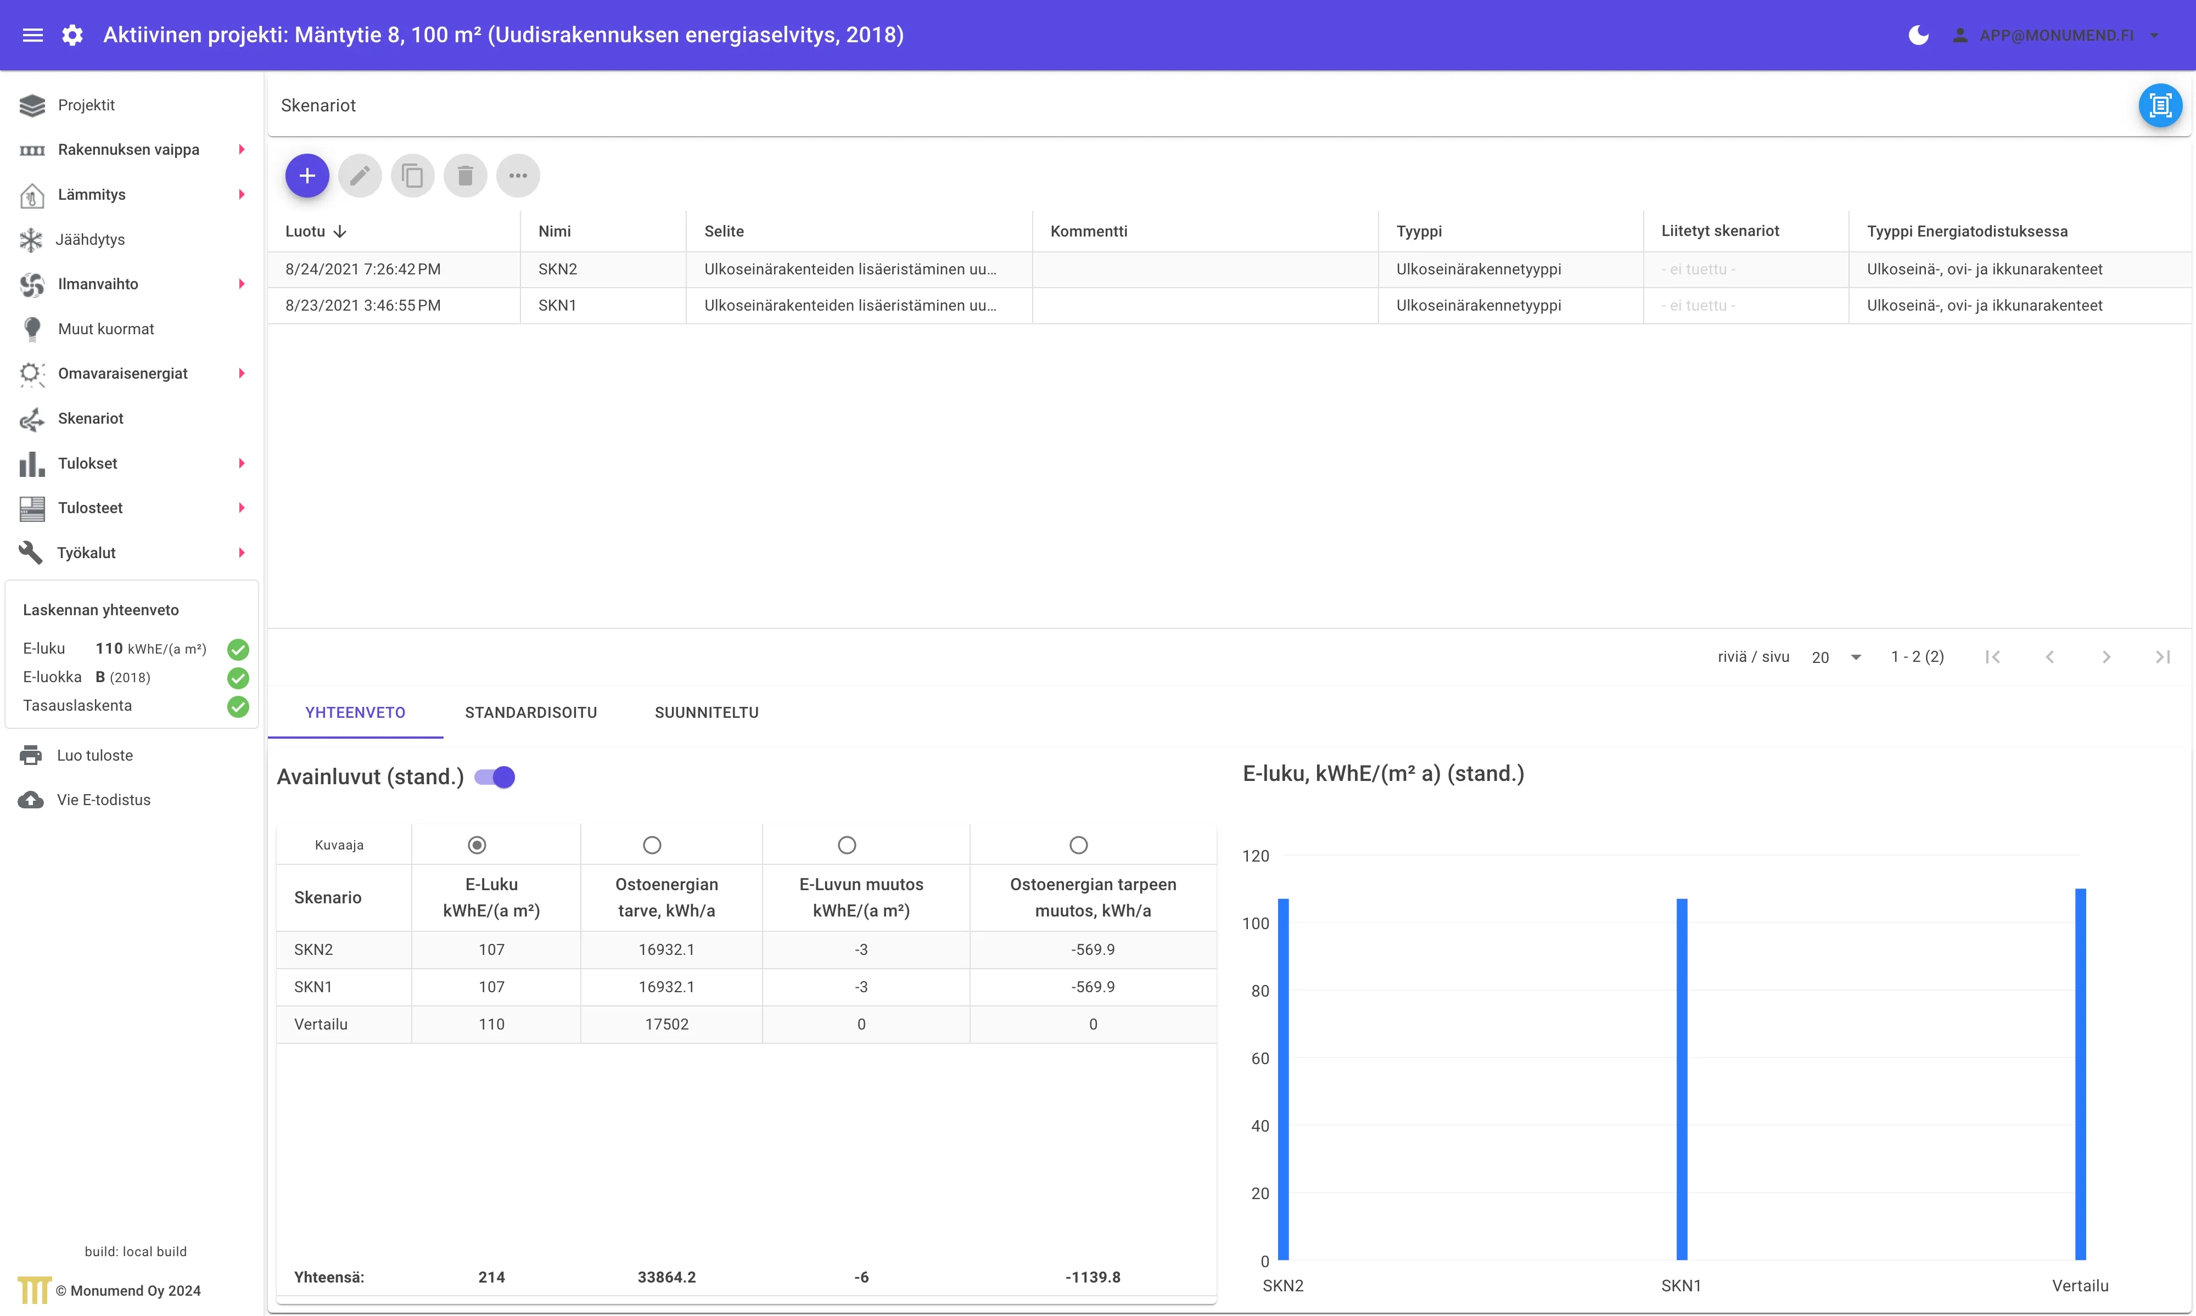Click the Tulokset bar chart icon
Viewport: 2196px width, 1316px height.
(x=32, y=464)
